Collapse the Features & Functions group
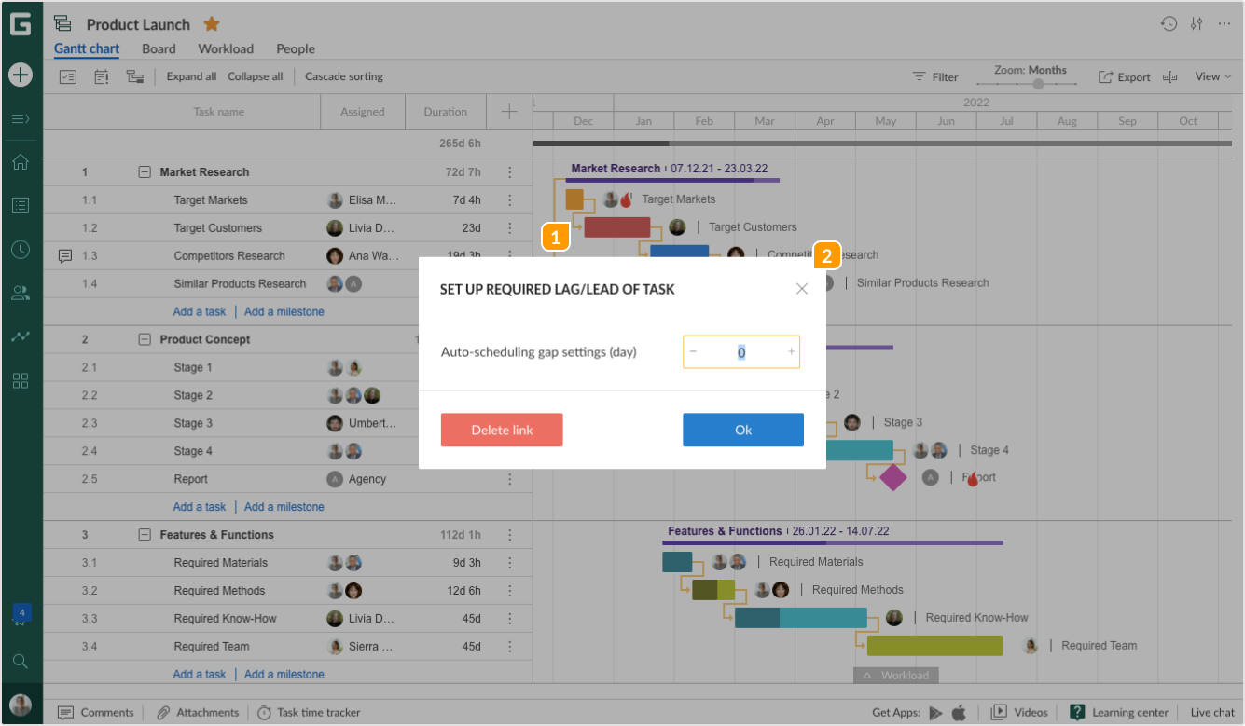This screenshot has width=1245, height=726. (145, 535)
